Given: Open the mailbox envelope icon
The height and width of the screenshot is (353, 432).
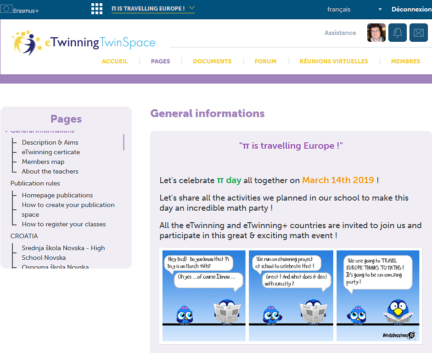Looking at the screenshot, I should (418, 33).
